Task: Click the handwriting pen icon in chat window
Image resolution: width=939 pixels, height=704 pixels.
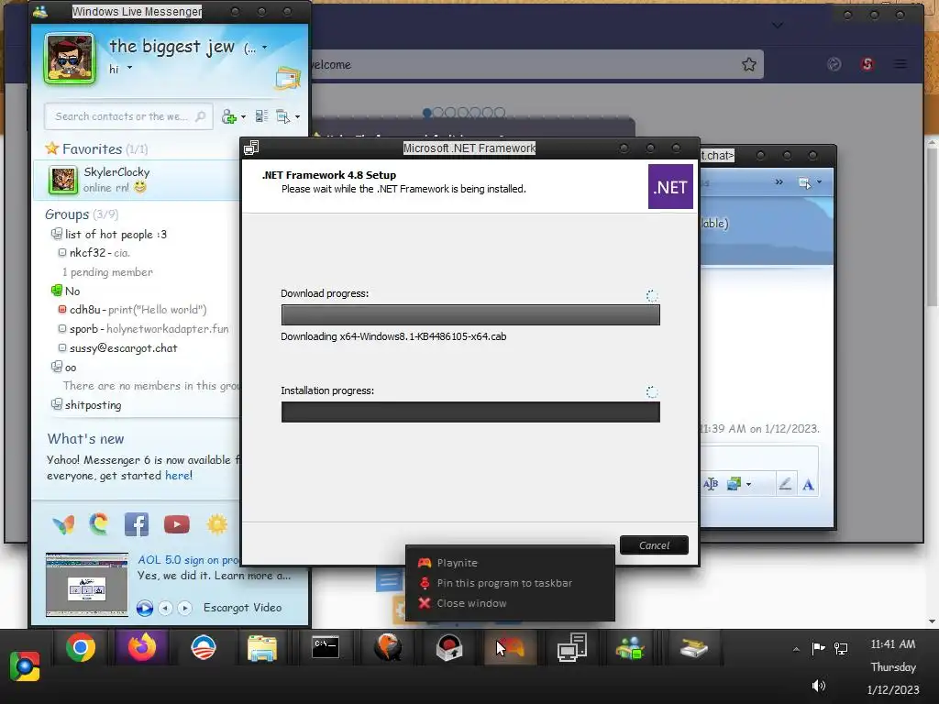Action: click(x=785, y=484)
